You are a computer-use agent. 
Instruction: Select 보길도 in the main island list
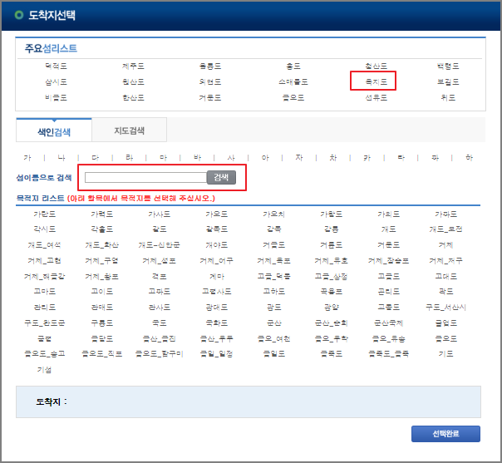click(x=448, y=82)
